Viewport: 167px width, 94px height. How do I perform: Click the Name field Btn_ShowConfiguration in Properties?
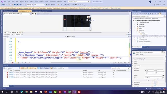150,52
